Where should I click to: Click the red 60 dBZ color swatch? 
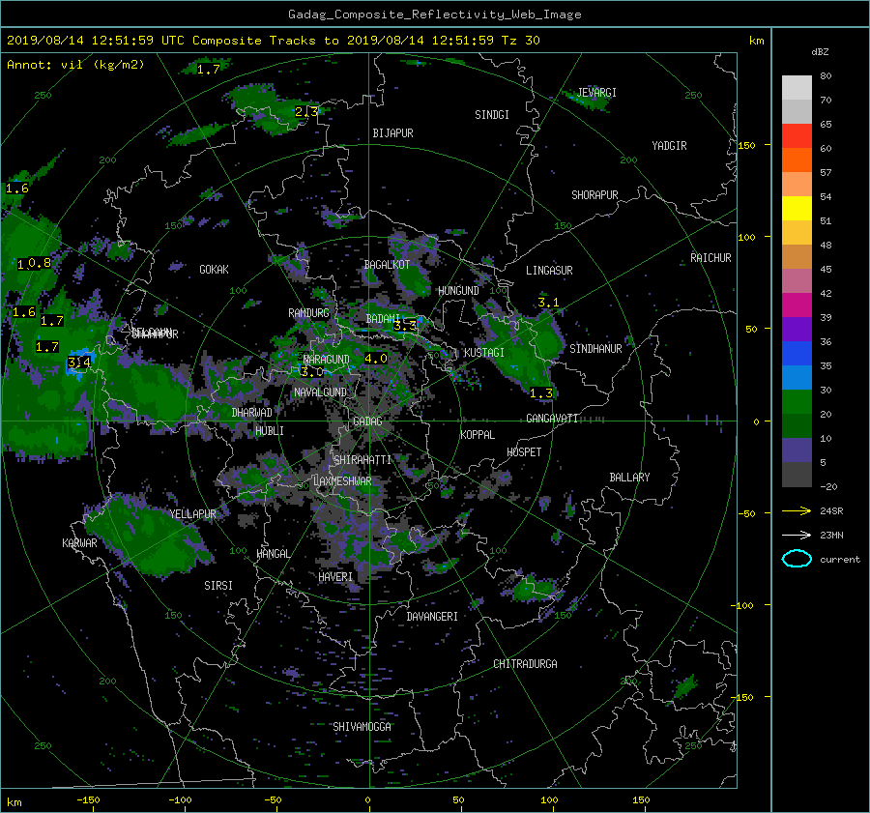[x=797, y=136]
